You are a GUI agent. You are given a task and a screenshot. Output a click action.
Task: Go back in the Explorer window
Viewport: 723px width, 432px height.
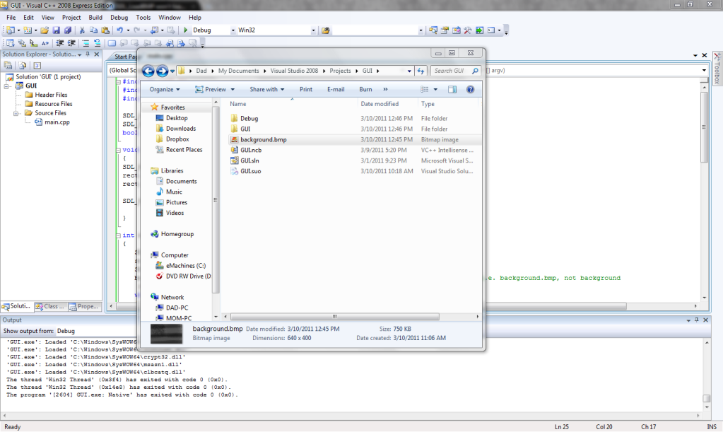pos(148,71)
